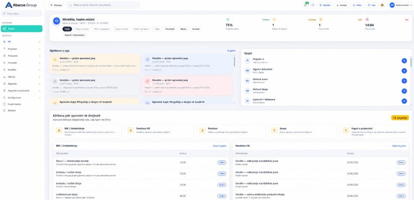Open Shiko të gjitha in MK / Urdhërblerje table

[x=220, y=145]
